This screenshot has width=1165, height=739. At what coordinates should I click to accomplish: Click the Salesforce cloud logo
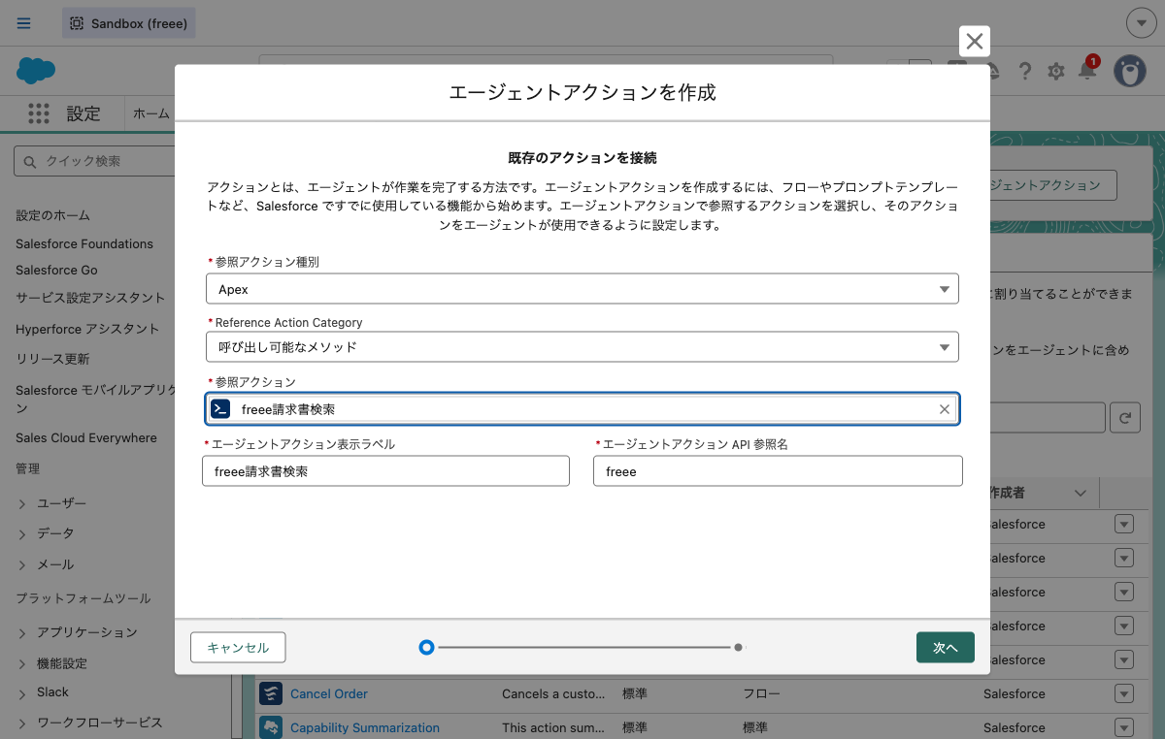pos(35,71)
